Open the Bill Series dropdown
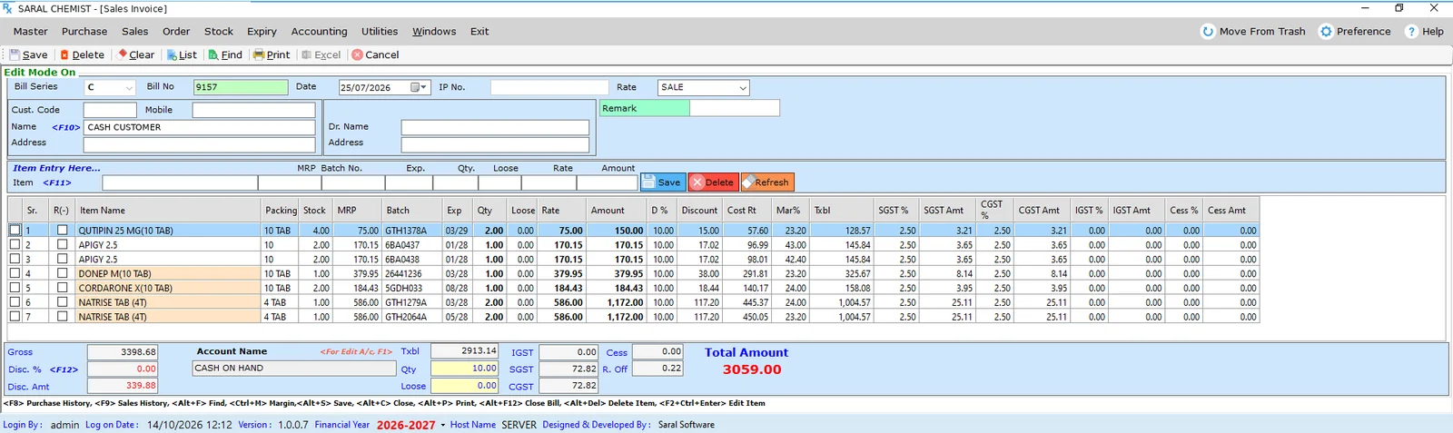 click(x=128, y=88)
